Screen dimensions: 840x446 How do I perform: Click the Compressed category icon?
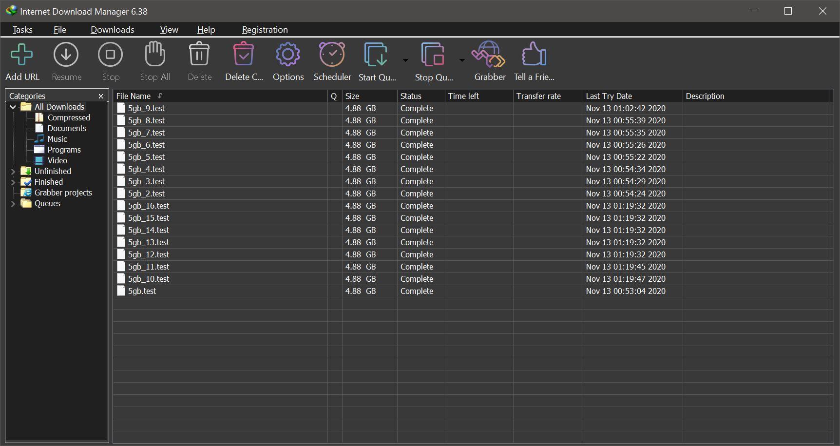coord(39,117)
